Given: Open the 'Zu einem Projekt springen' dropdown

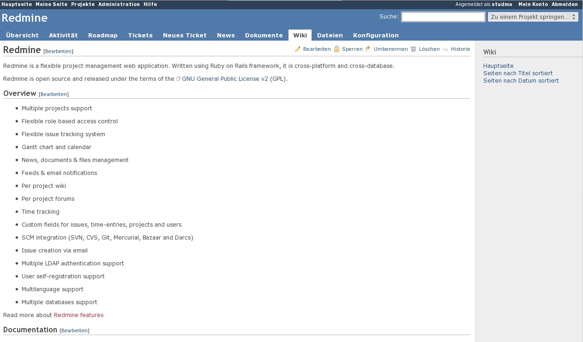Looking at the screenshot, I should 533,17.
